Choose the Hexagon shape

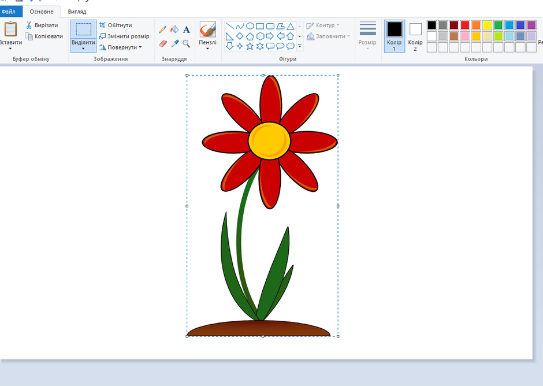(260, 36)
